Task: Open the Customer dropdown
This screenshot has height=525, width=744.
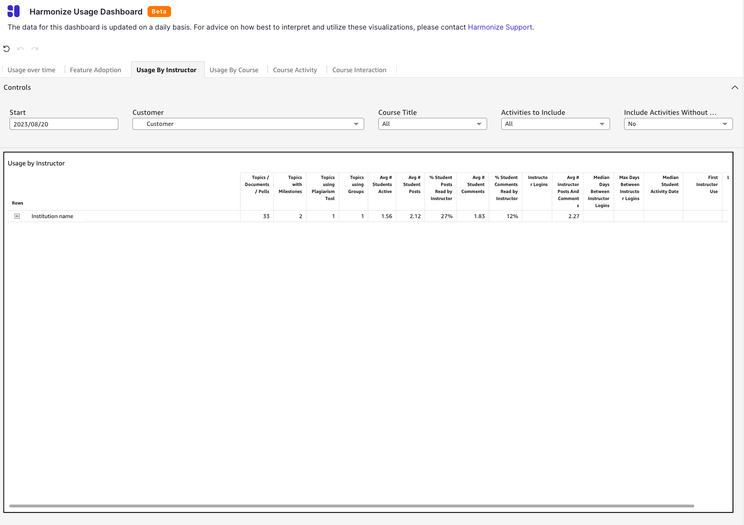Action: tap(248, 124)
